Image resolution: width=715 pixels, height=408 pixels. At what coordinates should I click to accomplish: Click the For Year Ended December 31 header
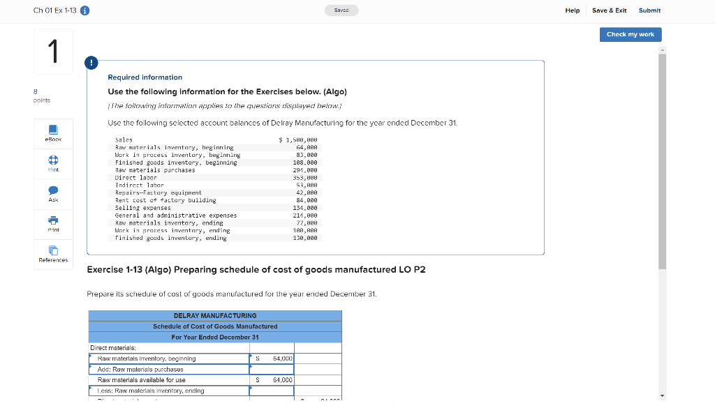click(215, 338)
